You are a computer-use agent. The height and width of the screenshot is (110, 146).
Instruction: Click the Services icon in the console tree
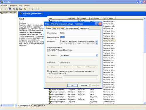click(1, 13)
